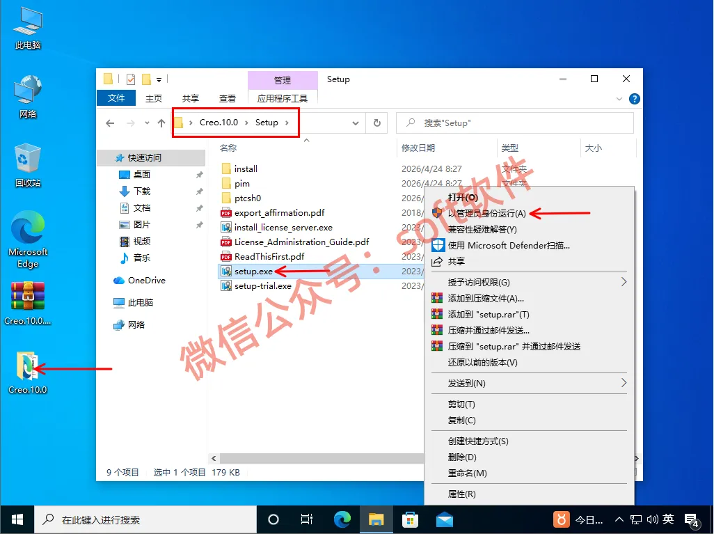Switch to the 共享 ribbon tab
Viewport: 714px width, 534px height.
191,98
